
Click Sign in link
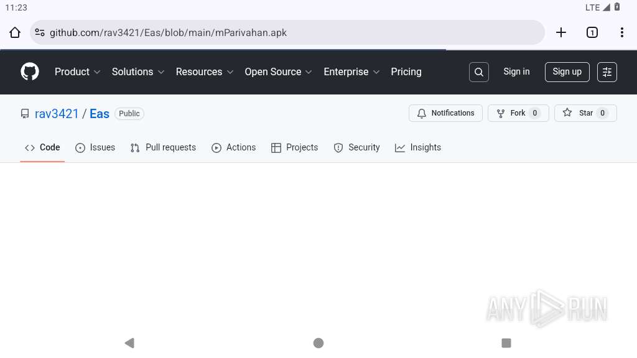pyautogui.click(x=516, y=72)
